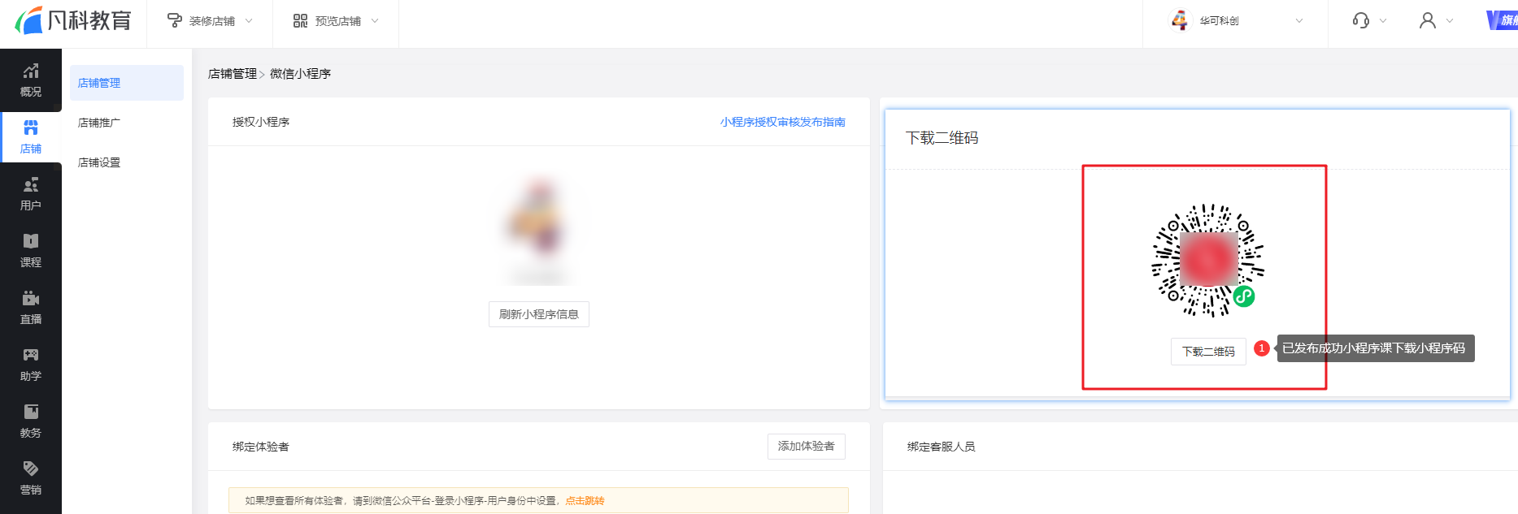1518x514 pixels.
Task: Expand the 预览店铺 dropdown arrow
Action: pyautogui.click(x=375, y=21)
